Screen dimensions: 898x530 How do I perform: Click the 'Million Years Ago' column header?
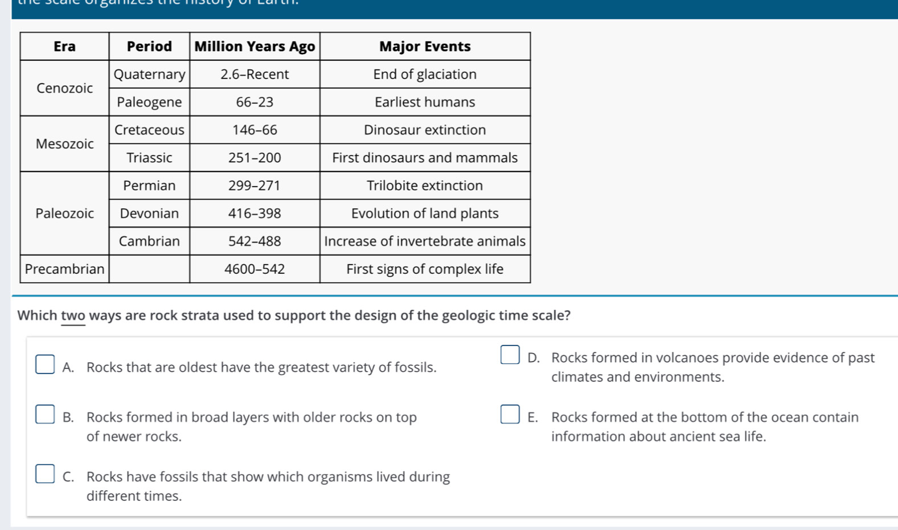[255, 46]
